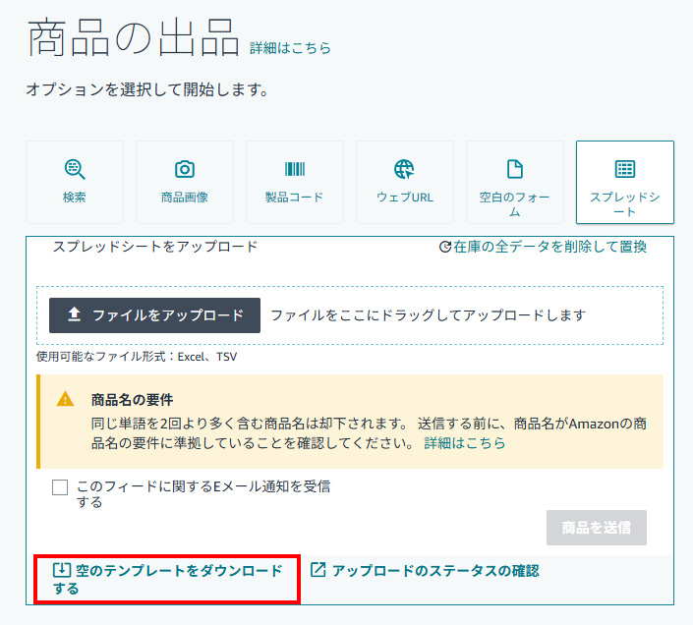The image size is (693, 625).
Task: Select the 空白のフォーム option label
Action: point(515,204)
